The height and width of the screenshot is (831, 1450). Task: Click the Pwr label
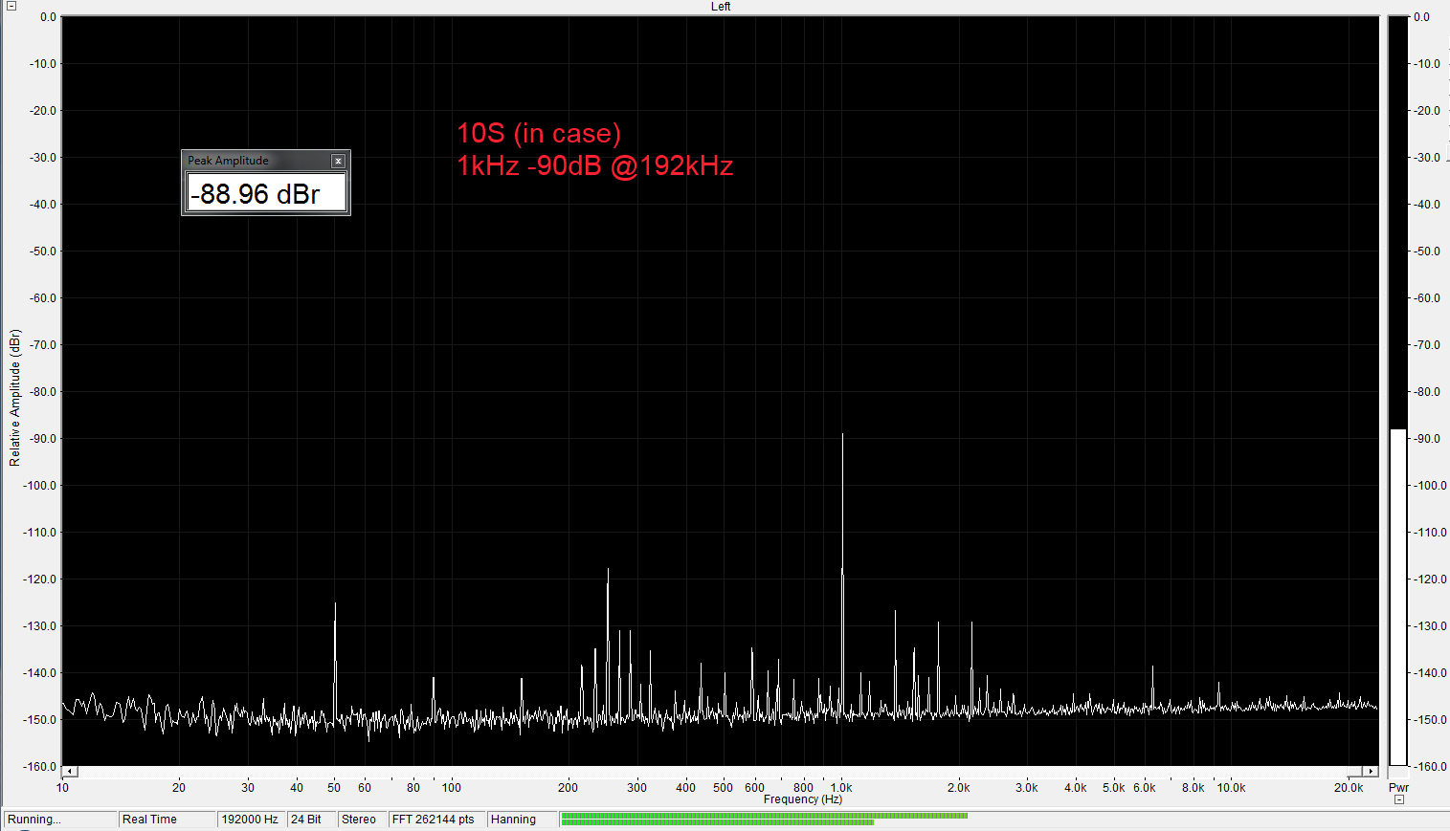1398,788
